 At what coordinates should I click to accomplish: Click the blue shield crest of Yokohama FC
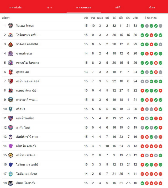click(x=10, y=164)
